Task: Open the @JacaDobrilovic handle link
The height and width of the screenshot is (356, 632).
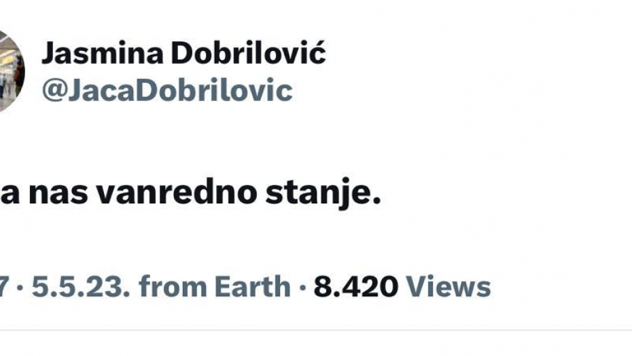Action: tap(167, 90)
